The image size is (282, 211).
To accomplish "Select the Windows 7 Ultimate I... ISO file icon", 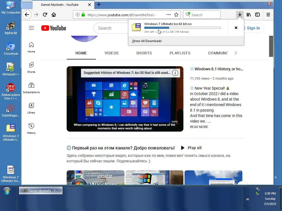I will (11, 133).
